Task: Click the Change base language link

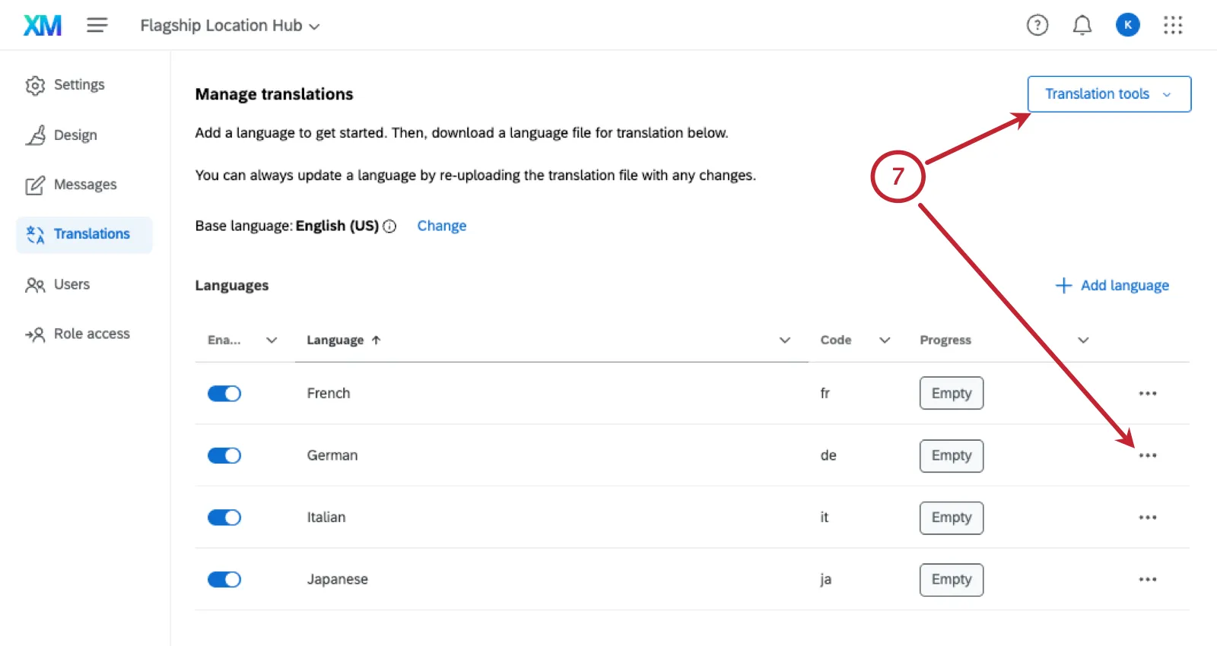Action: click(442, 226)
